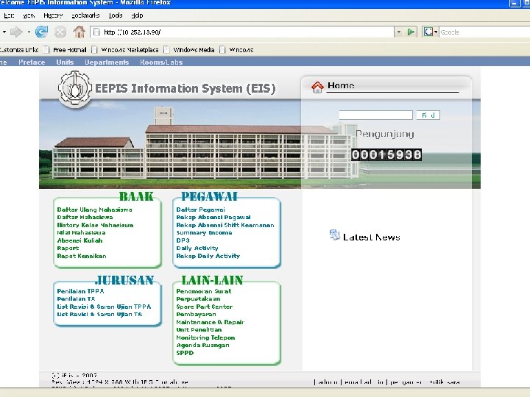Open the address bar history dropdown
530x397 pixels.
399,32
